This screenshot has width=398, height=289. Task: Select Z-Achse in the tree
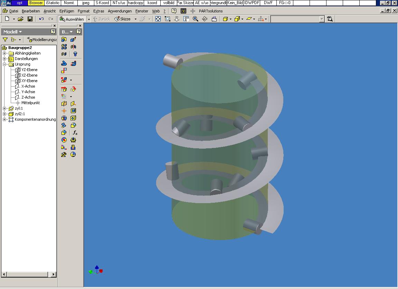coord(28,97)
